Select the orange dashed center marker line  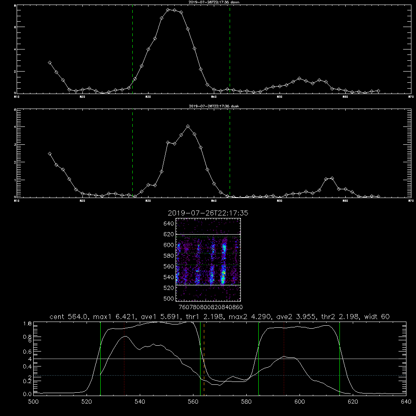(x=204, y=359)
